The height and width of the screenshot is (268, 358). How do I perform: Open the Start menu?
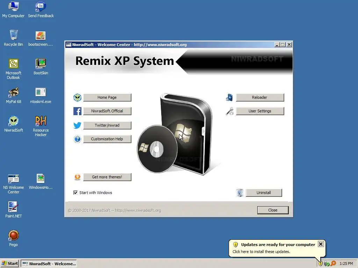9,264
